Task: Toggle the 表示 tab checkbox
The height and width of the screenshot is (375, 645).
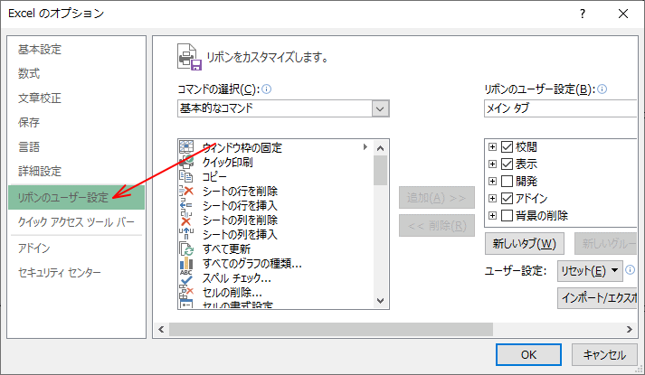Action: click(x=507, y=164)
